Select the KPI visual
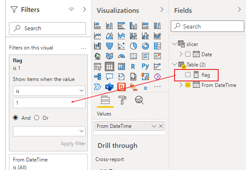This screenshot has height=170, width=246. click(x=157, y=56)
